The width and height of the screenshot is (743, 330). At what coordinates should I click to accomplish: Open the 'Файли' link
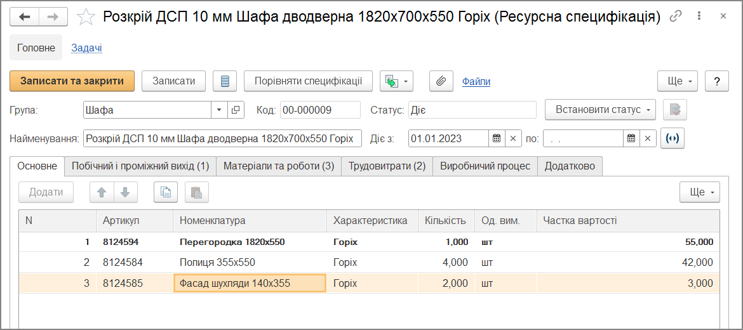pos(476,82)
